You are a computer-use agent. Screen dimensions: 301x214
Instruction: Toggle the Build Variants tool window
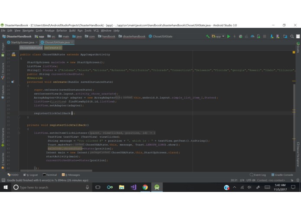pyautogui.click(x=3, y=137)
